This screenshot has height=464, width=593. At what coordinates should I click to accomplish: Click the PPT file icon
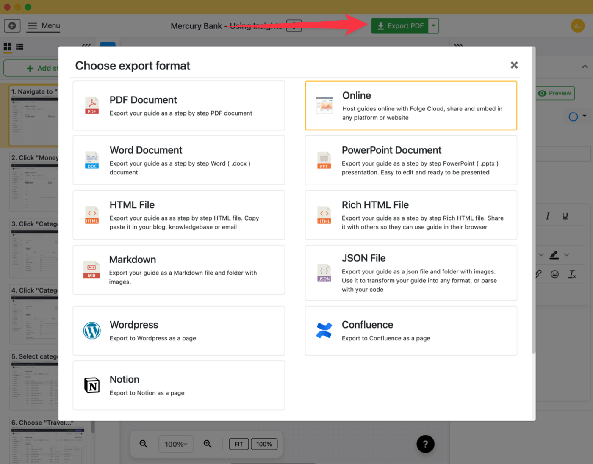click(324, 160)
